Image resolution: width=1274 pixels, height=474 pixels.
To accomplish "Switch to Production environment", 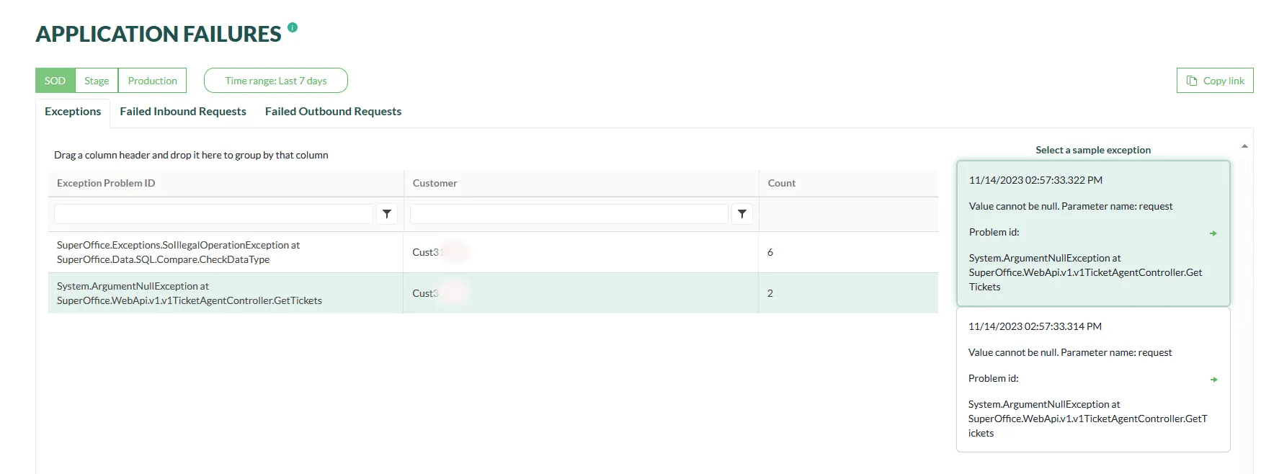I will coord(152,81).
